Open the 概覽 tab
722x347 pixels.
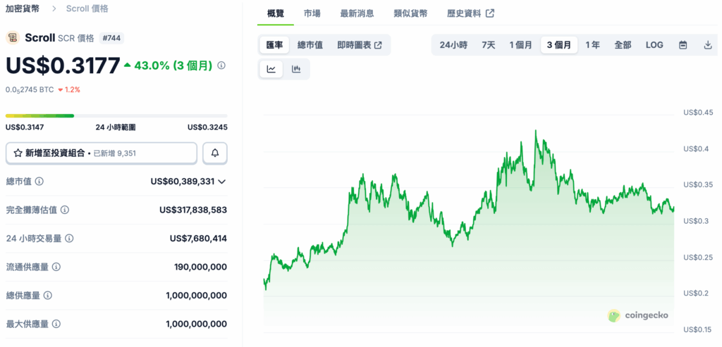(276, 13)
